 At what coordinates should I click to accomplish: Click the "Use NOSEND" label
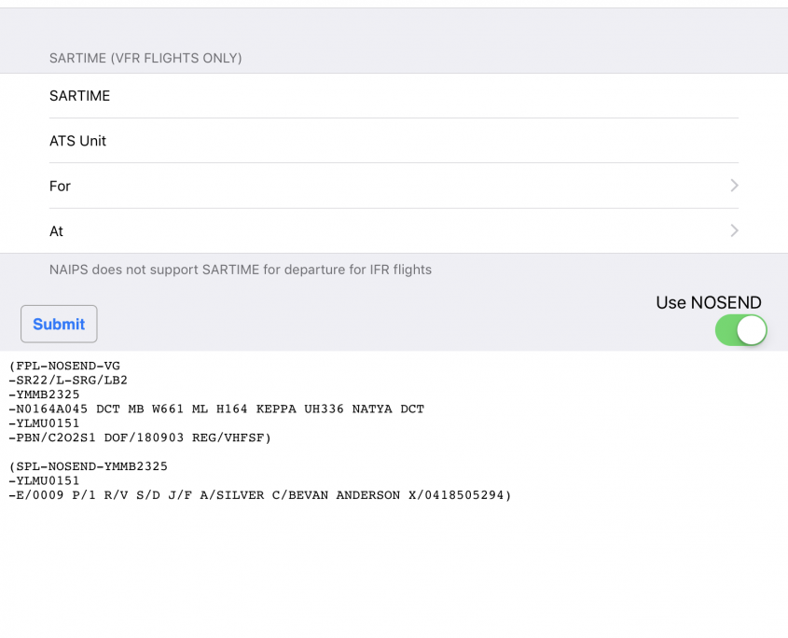709,302
